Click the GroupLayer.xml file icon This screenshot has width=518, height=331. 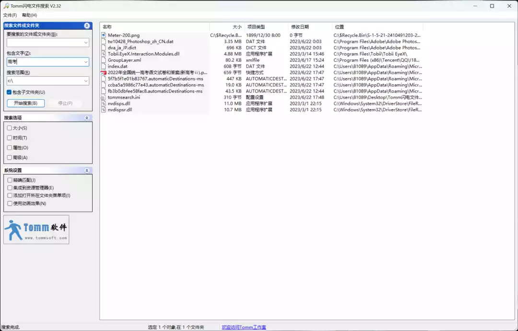(x=104, y=60)
